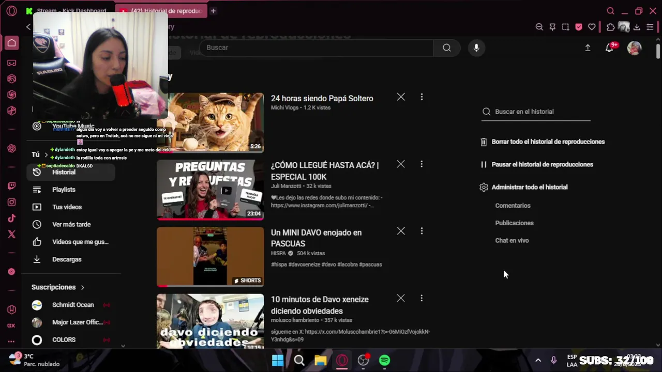Open options menu for 'Un MINI DAVO enojado'

422,231
